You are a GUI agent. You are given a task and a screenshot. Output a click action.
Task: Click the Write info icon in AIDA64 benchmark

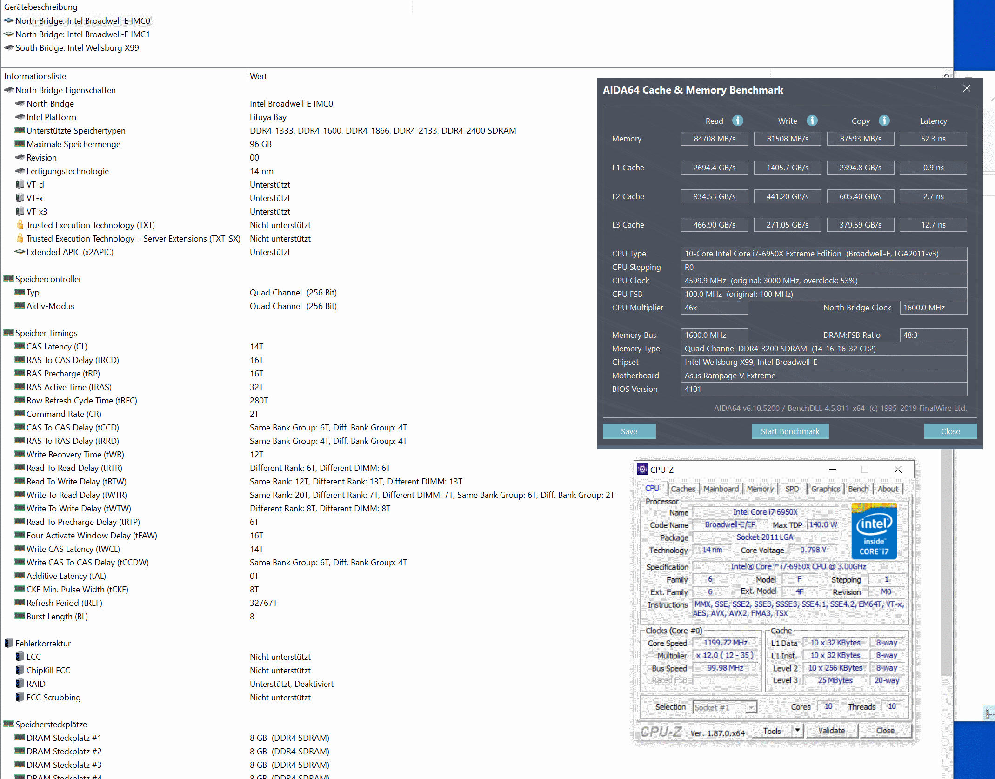coord(812,121)
